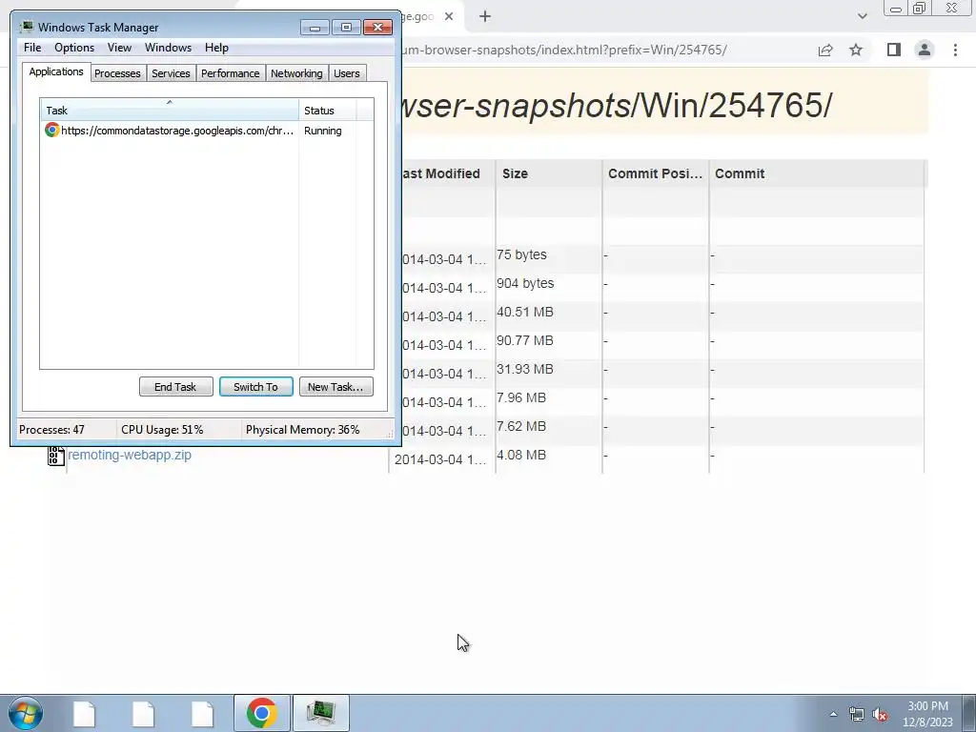Switch to the Services tab
This screenshot has height=732, width=976.
pyautogui.click(x=171, y=73)
